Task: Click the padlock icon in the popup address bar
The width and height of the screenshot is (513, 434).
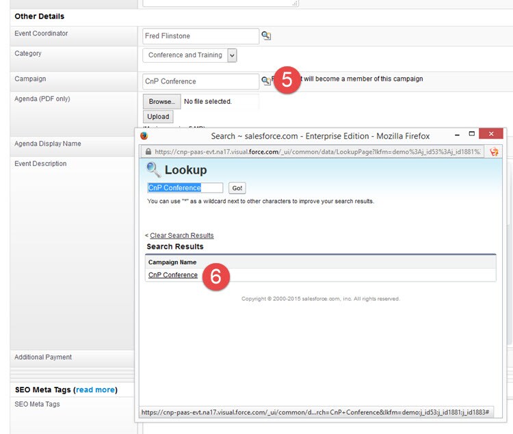Action: coord(148,152)
